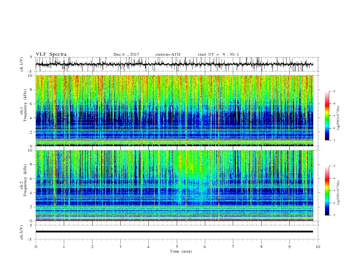Viewport: 358px width, 277px height.
Task: Click the "VLF Spectra" plot title
Action: 51,54
